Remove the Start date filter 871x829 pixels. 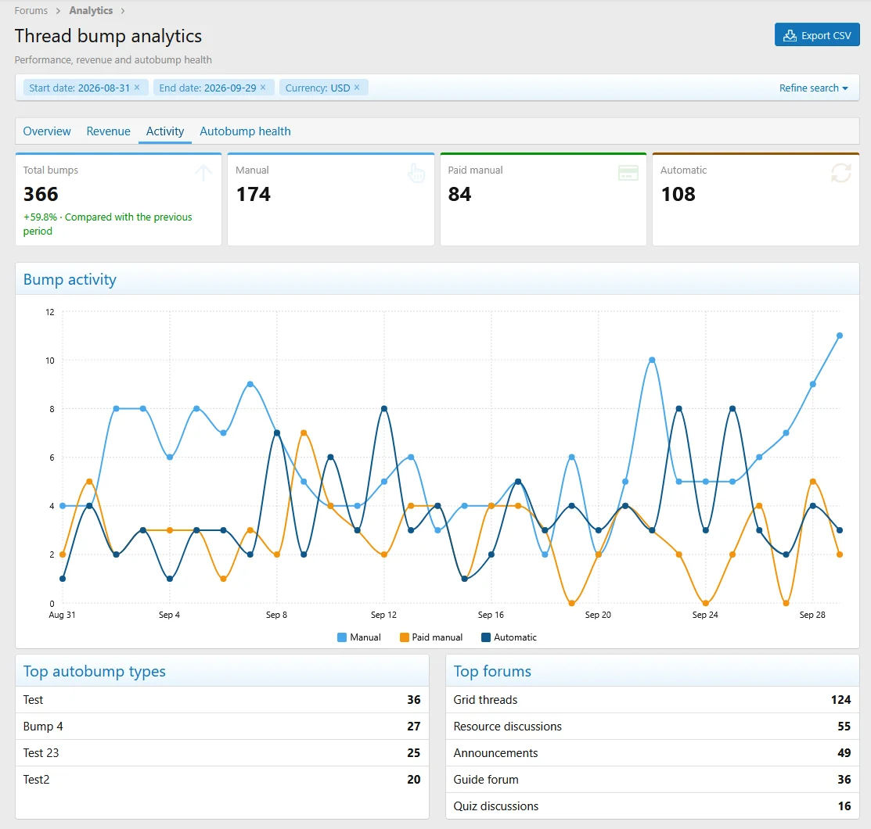tap(137, 87)
